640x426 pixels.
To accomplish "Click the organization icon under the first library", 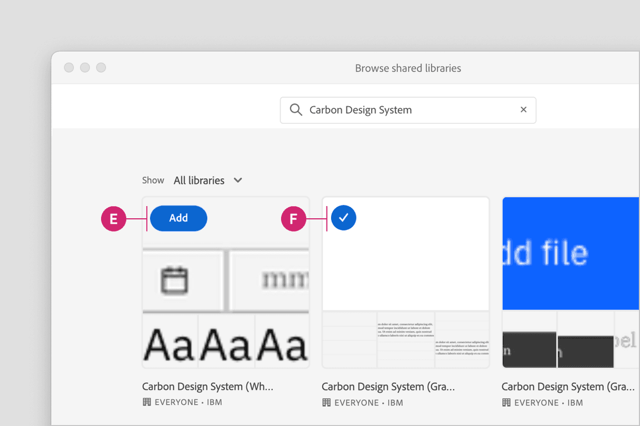I will coord(147,402).
